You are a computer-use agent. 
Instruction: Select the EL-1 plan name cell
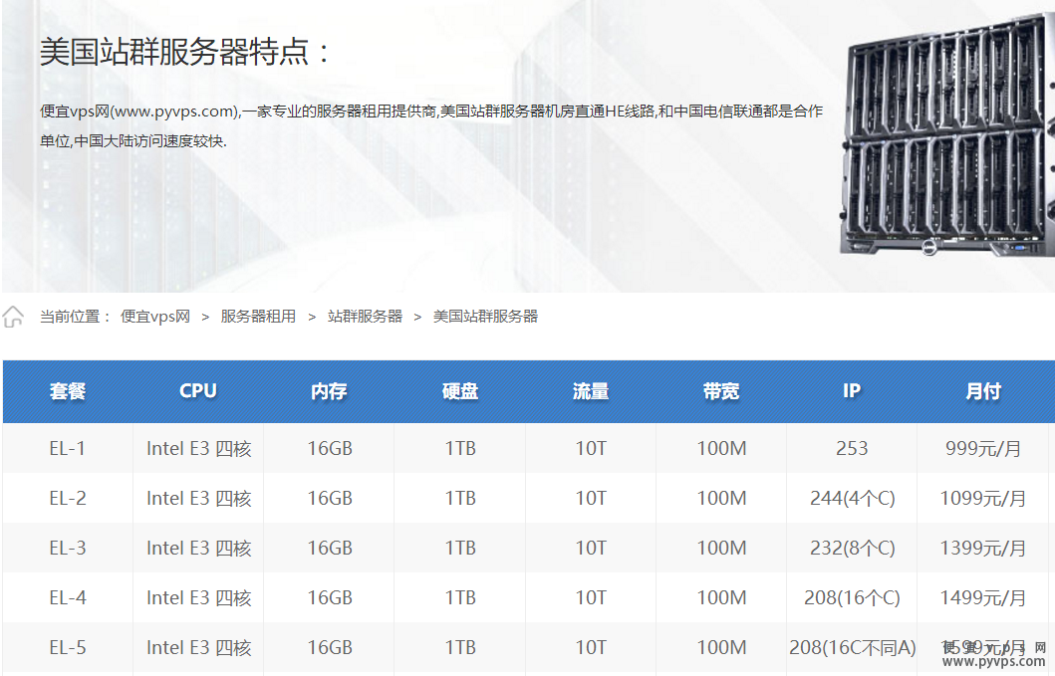tap(68, 449)
